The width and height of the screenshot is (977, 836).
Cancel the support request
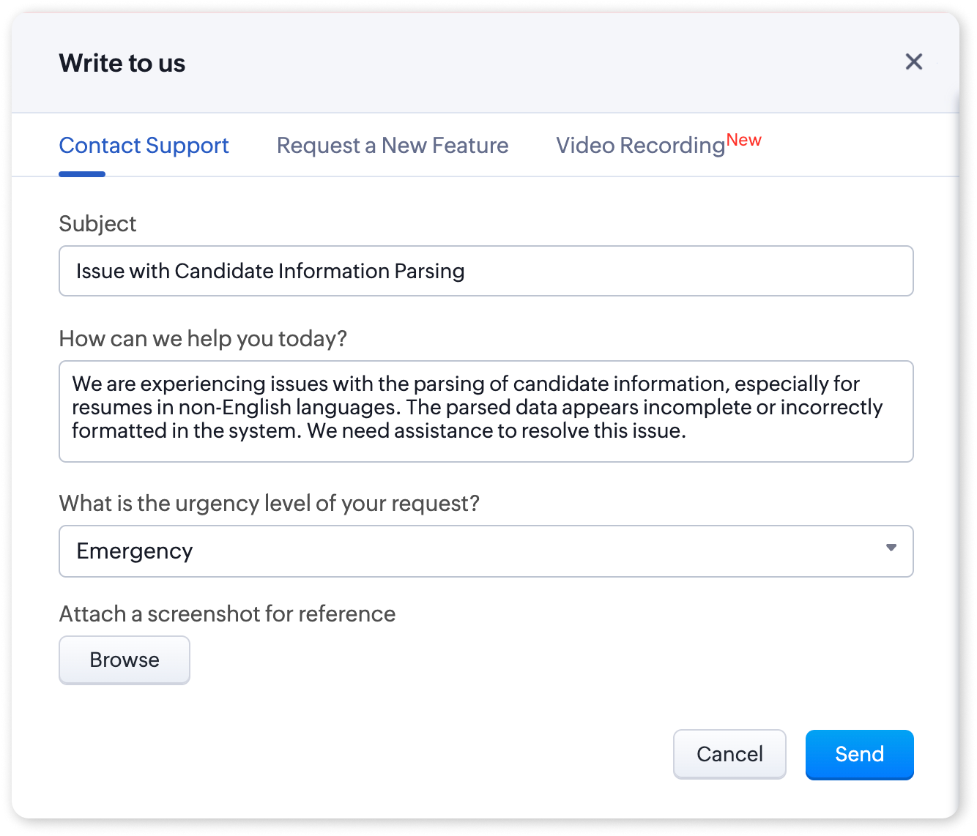(x=729, y=754)
